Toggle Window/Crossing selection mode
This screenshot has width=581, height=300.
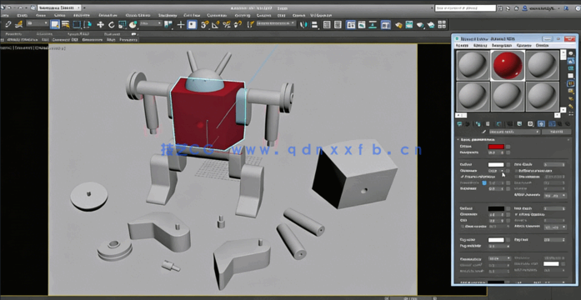coord(88,25)
